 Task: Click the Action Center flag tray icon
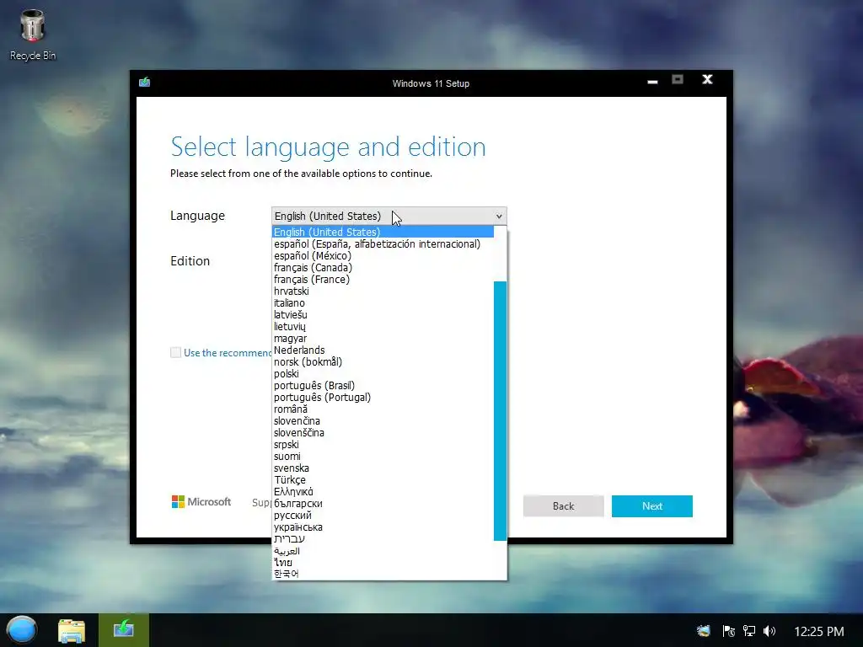[x=728, y=631]
